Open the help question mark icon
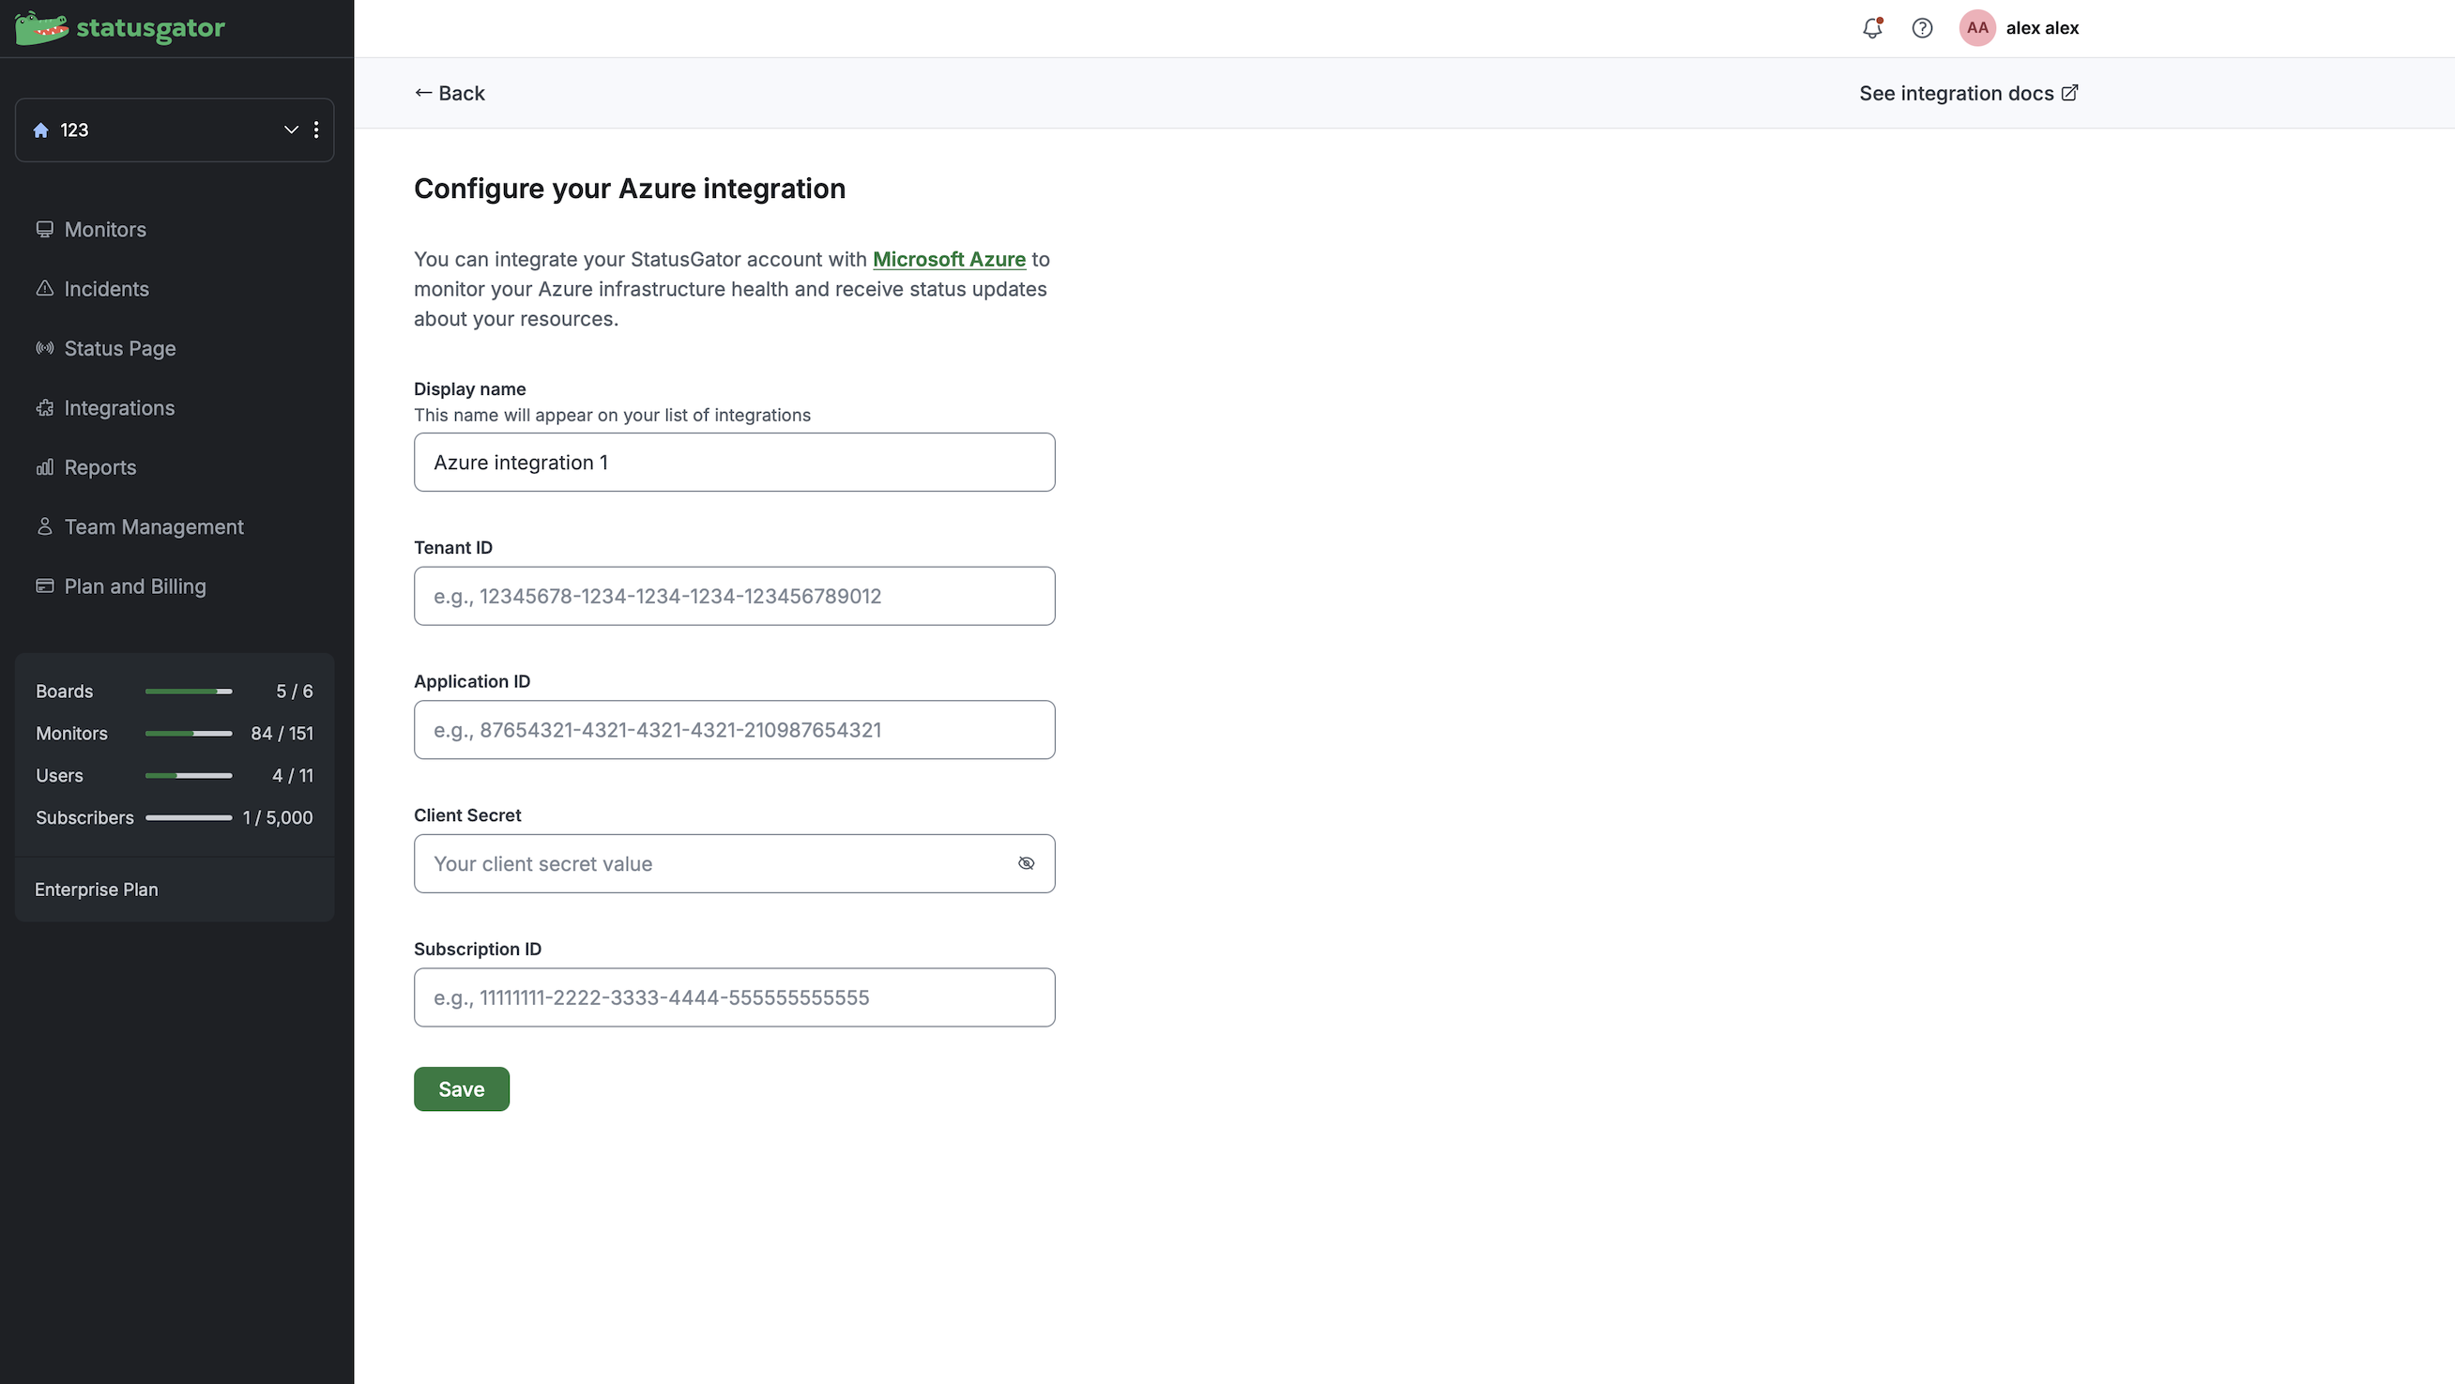The image size is (2455, 1384). click(1922, 28)
